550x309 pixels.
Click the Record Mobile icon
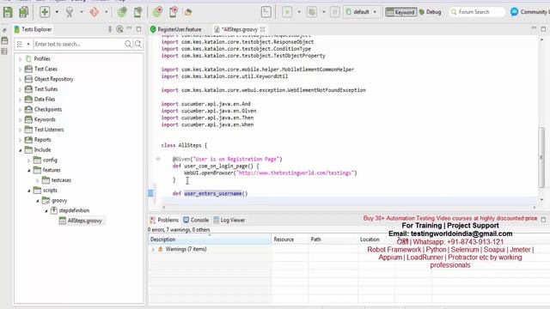(x=174, y=12)
